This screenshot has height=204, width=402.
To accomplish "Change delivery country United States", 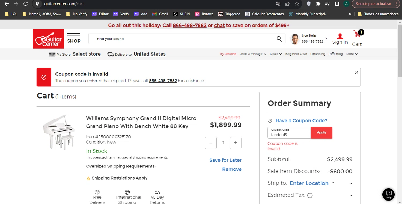I will pos(150,54).
